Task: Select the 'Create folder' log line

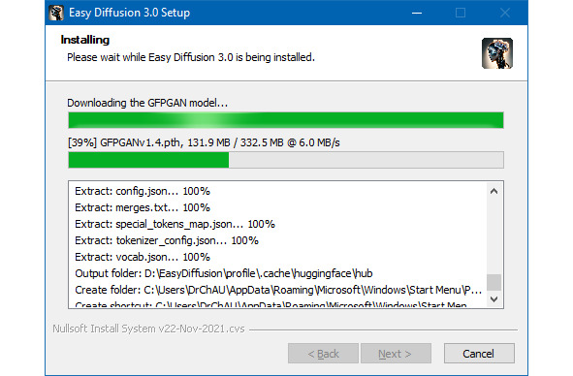Action: (278, 290)
